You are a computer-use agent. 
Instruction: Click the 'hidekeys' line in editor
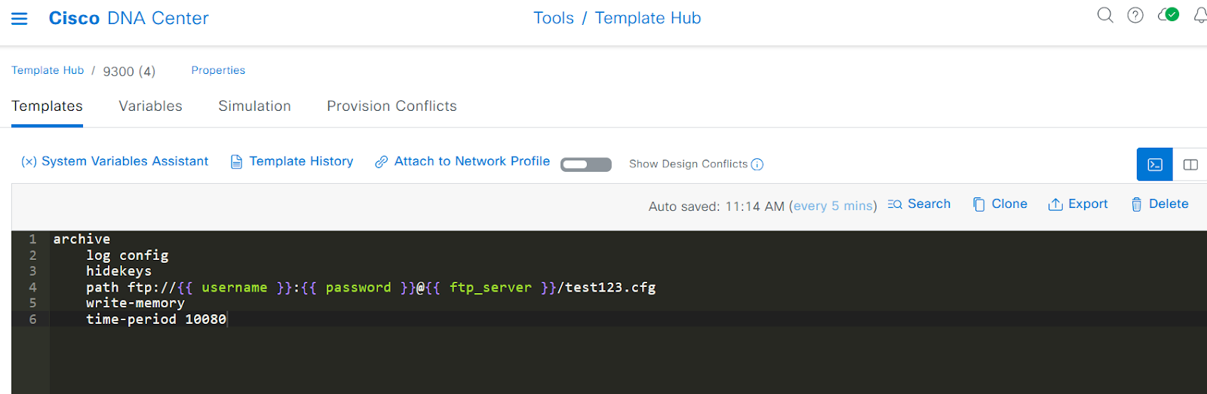[x=118, y=271]
